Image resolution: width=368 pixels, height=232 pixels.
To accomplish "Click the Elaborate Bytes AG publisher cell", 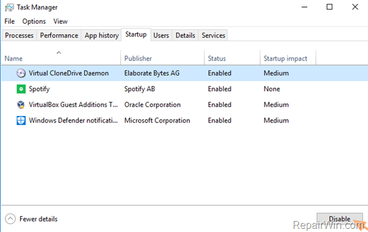I will click(x=152, y=73).
